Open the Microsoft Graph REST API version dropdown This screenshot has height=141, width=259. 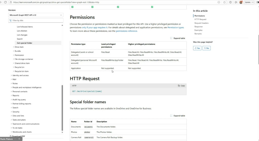coord(36,15)
